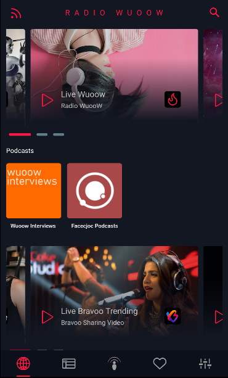Open search with the magnifier icon
The height and width of the screenshot is (378, 228).
point(214,12)
